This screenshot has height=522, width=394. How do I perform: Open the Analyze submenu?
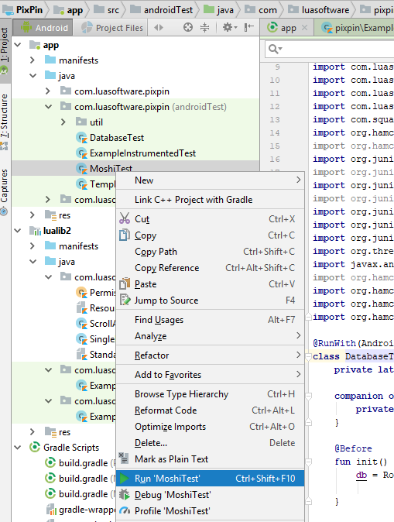pyautogui.click(x=211, y=336)
